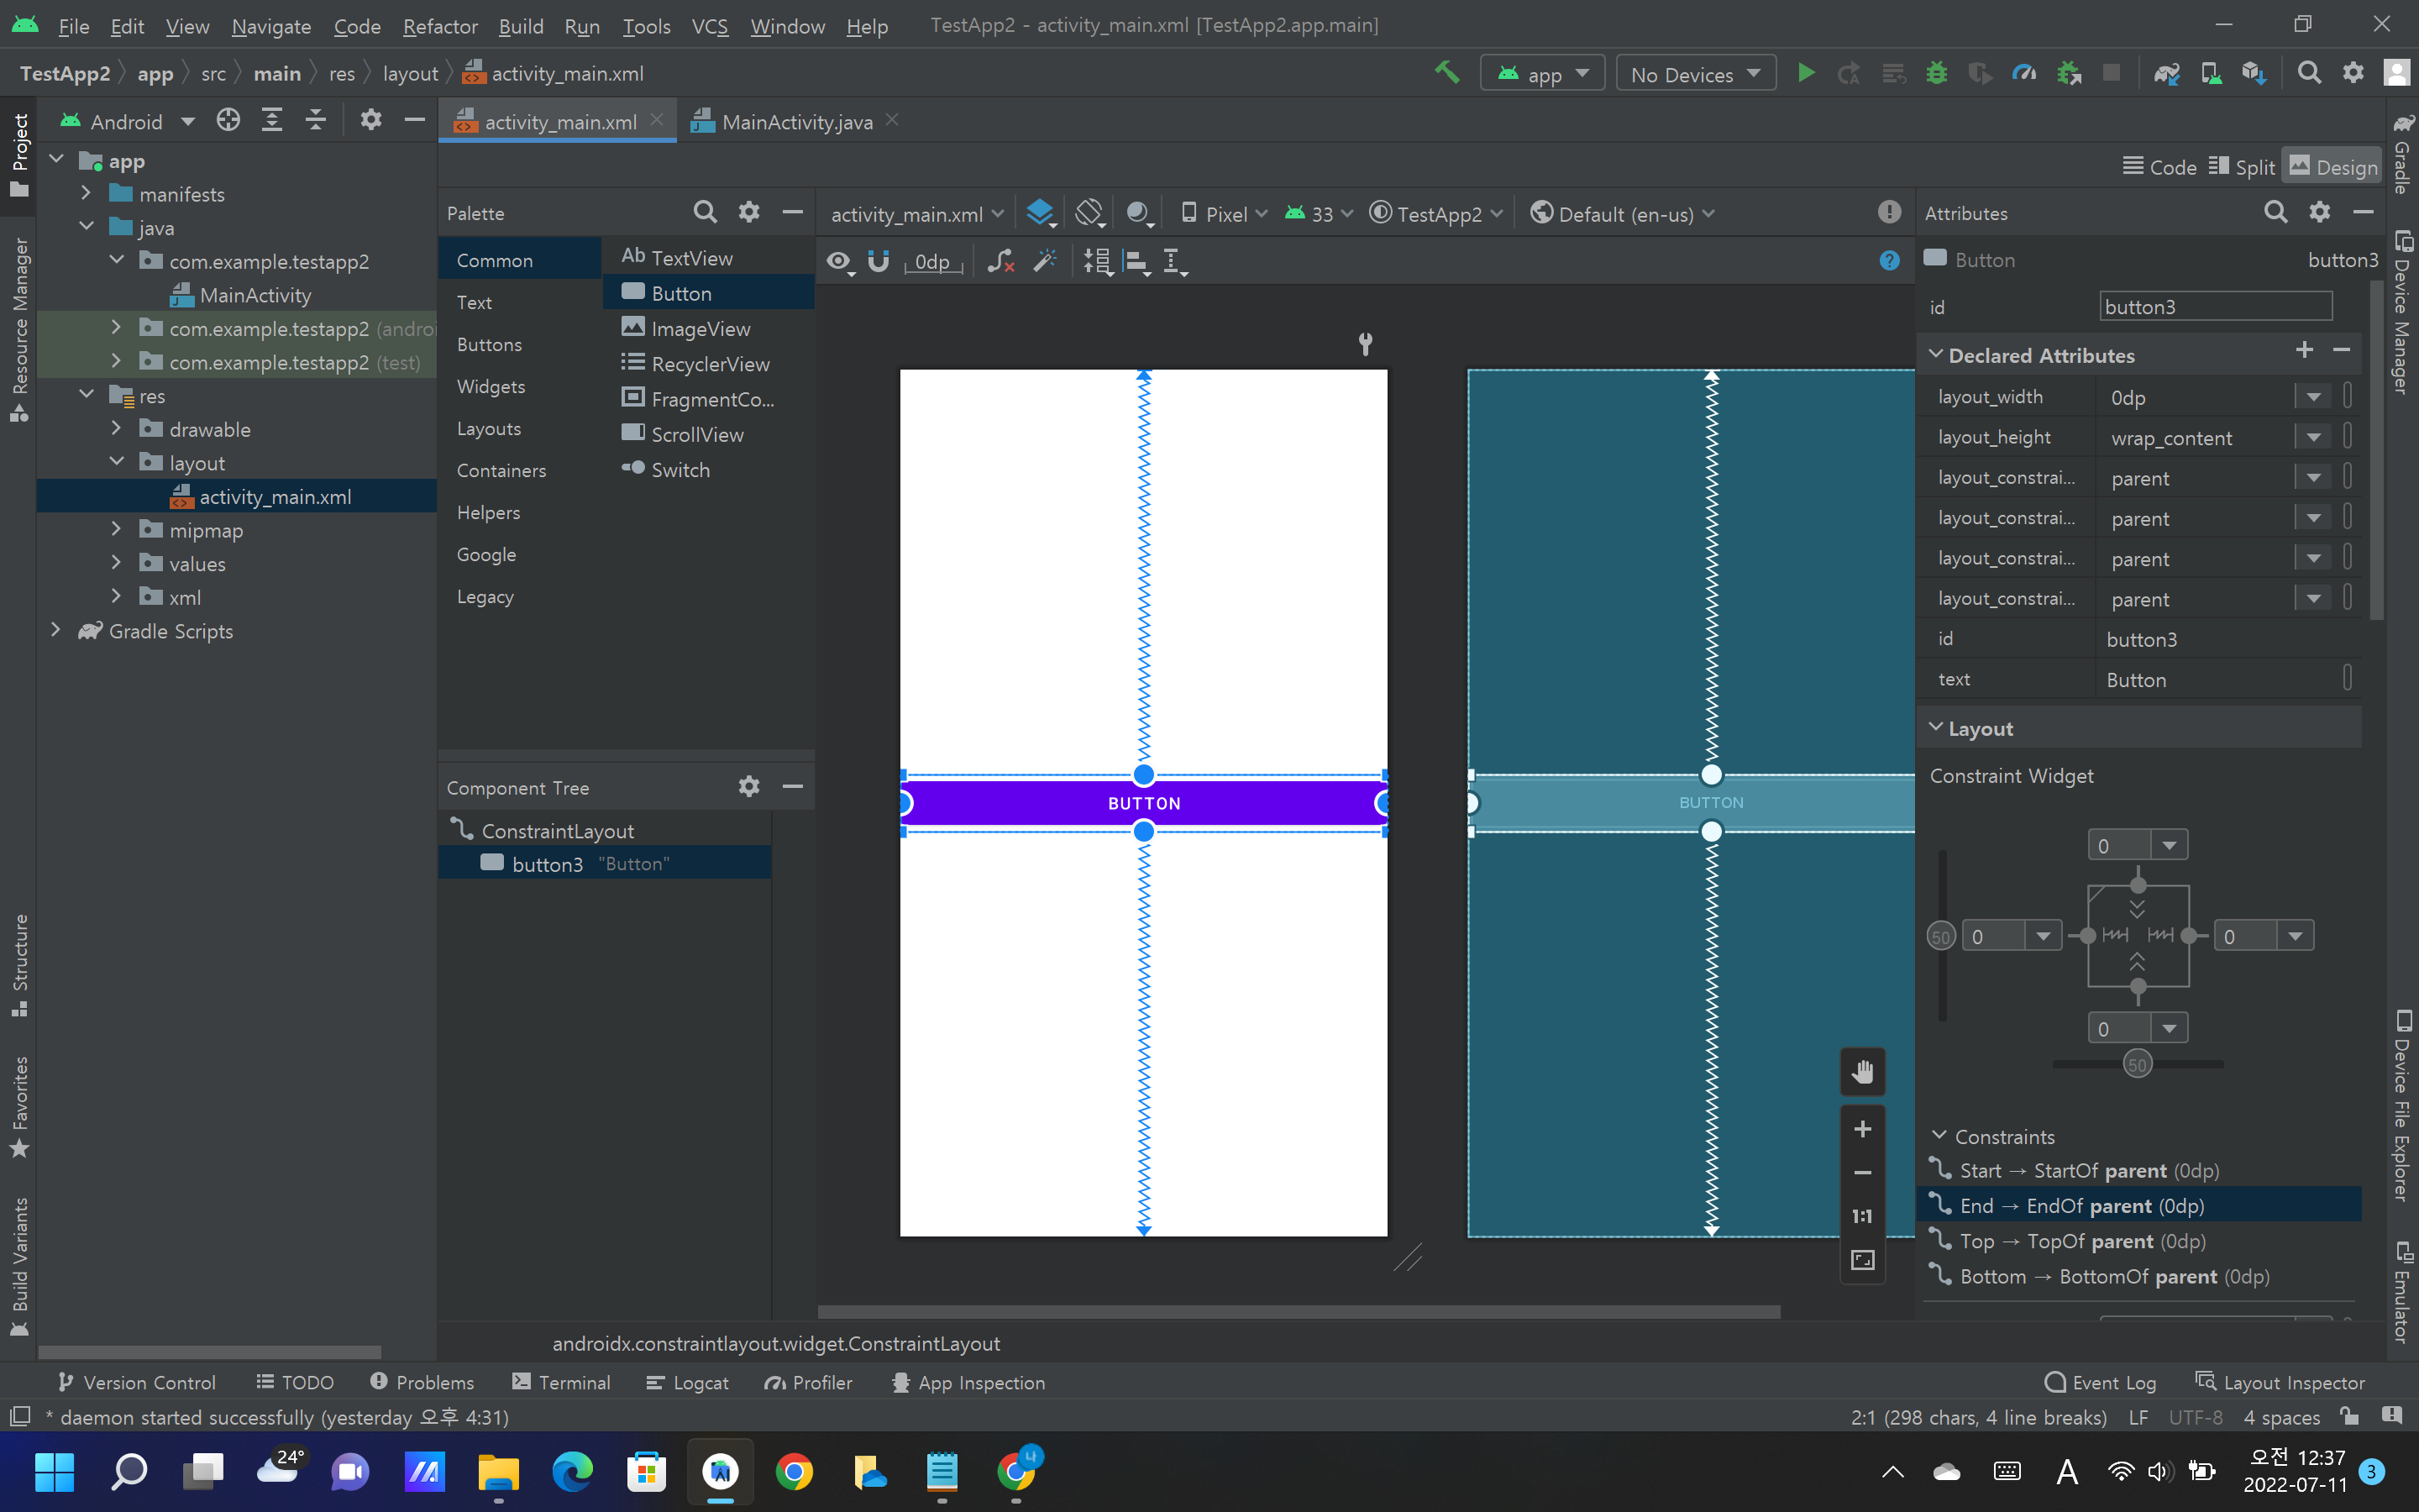This screenshot has height=1512, width=2419.
Task: Click the horizontal bias slider knob
Action: click(2137, 1065)
